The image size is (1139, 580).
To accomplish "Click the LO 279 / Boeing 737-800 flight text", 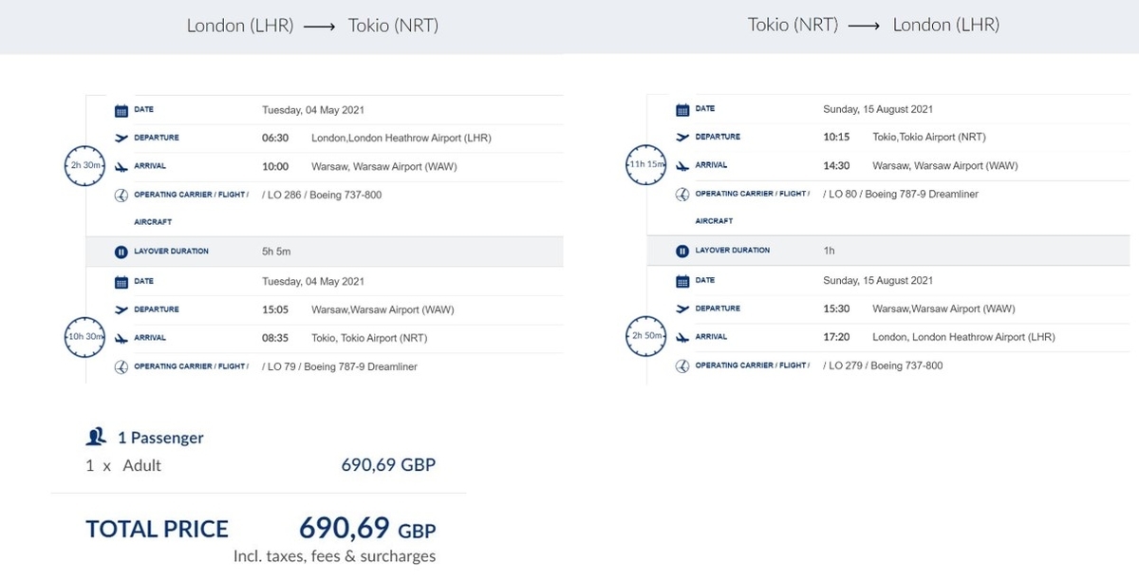I will coord(885,365).
